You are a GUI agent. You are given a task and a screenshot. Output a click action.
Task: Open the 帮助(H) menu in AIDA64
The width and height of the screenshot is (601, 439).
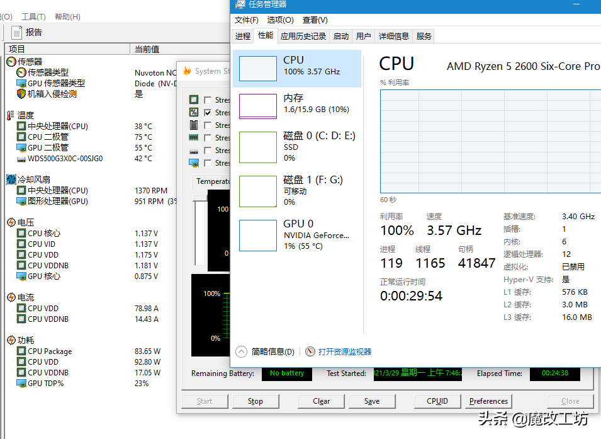(67, 17)
